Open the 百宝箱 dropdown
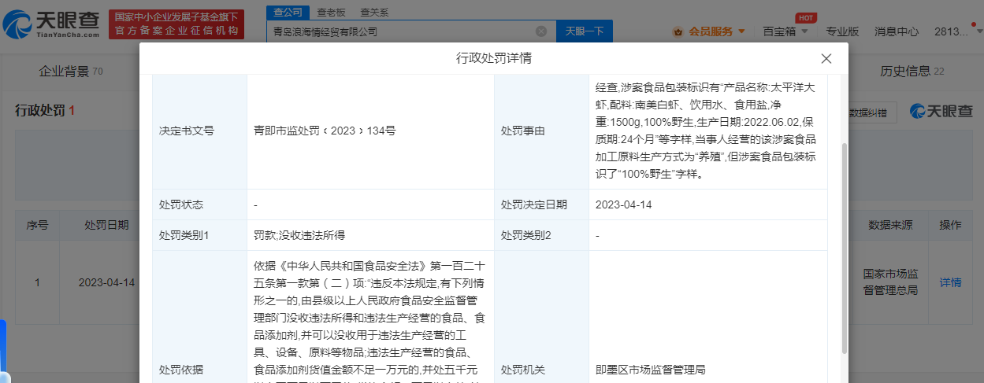This screenshot has width=984, height=383. click(x=785, y=31)
